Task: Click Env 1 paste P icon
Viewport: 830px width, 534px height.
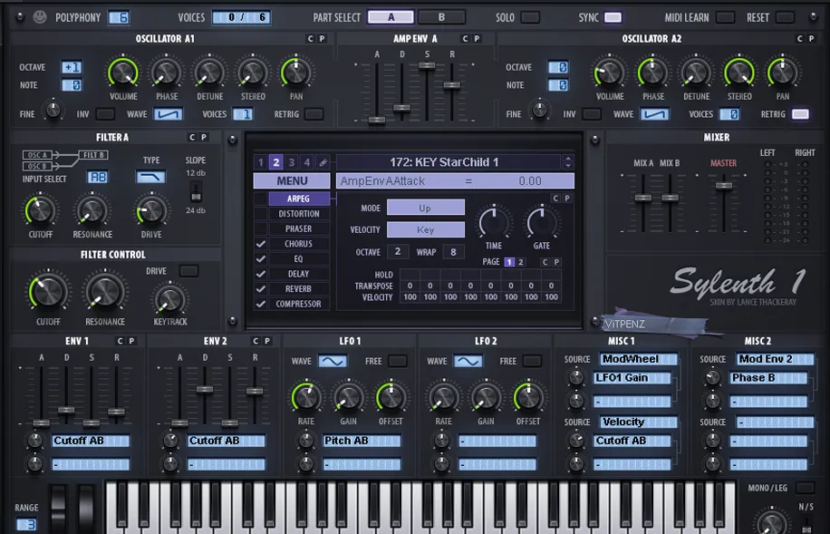Action: [131, 341]
